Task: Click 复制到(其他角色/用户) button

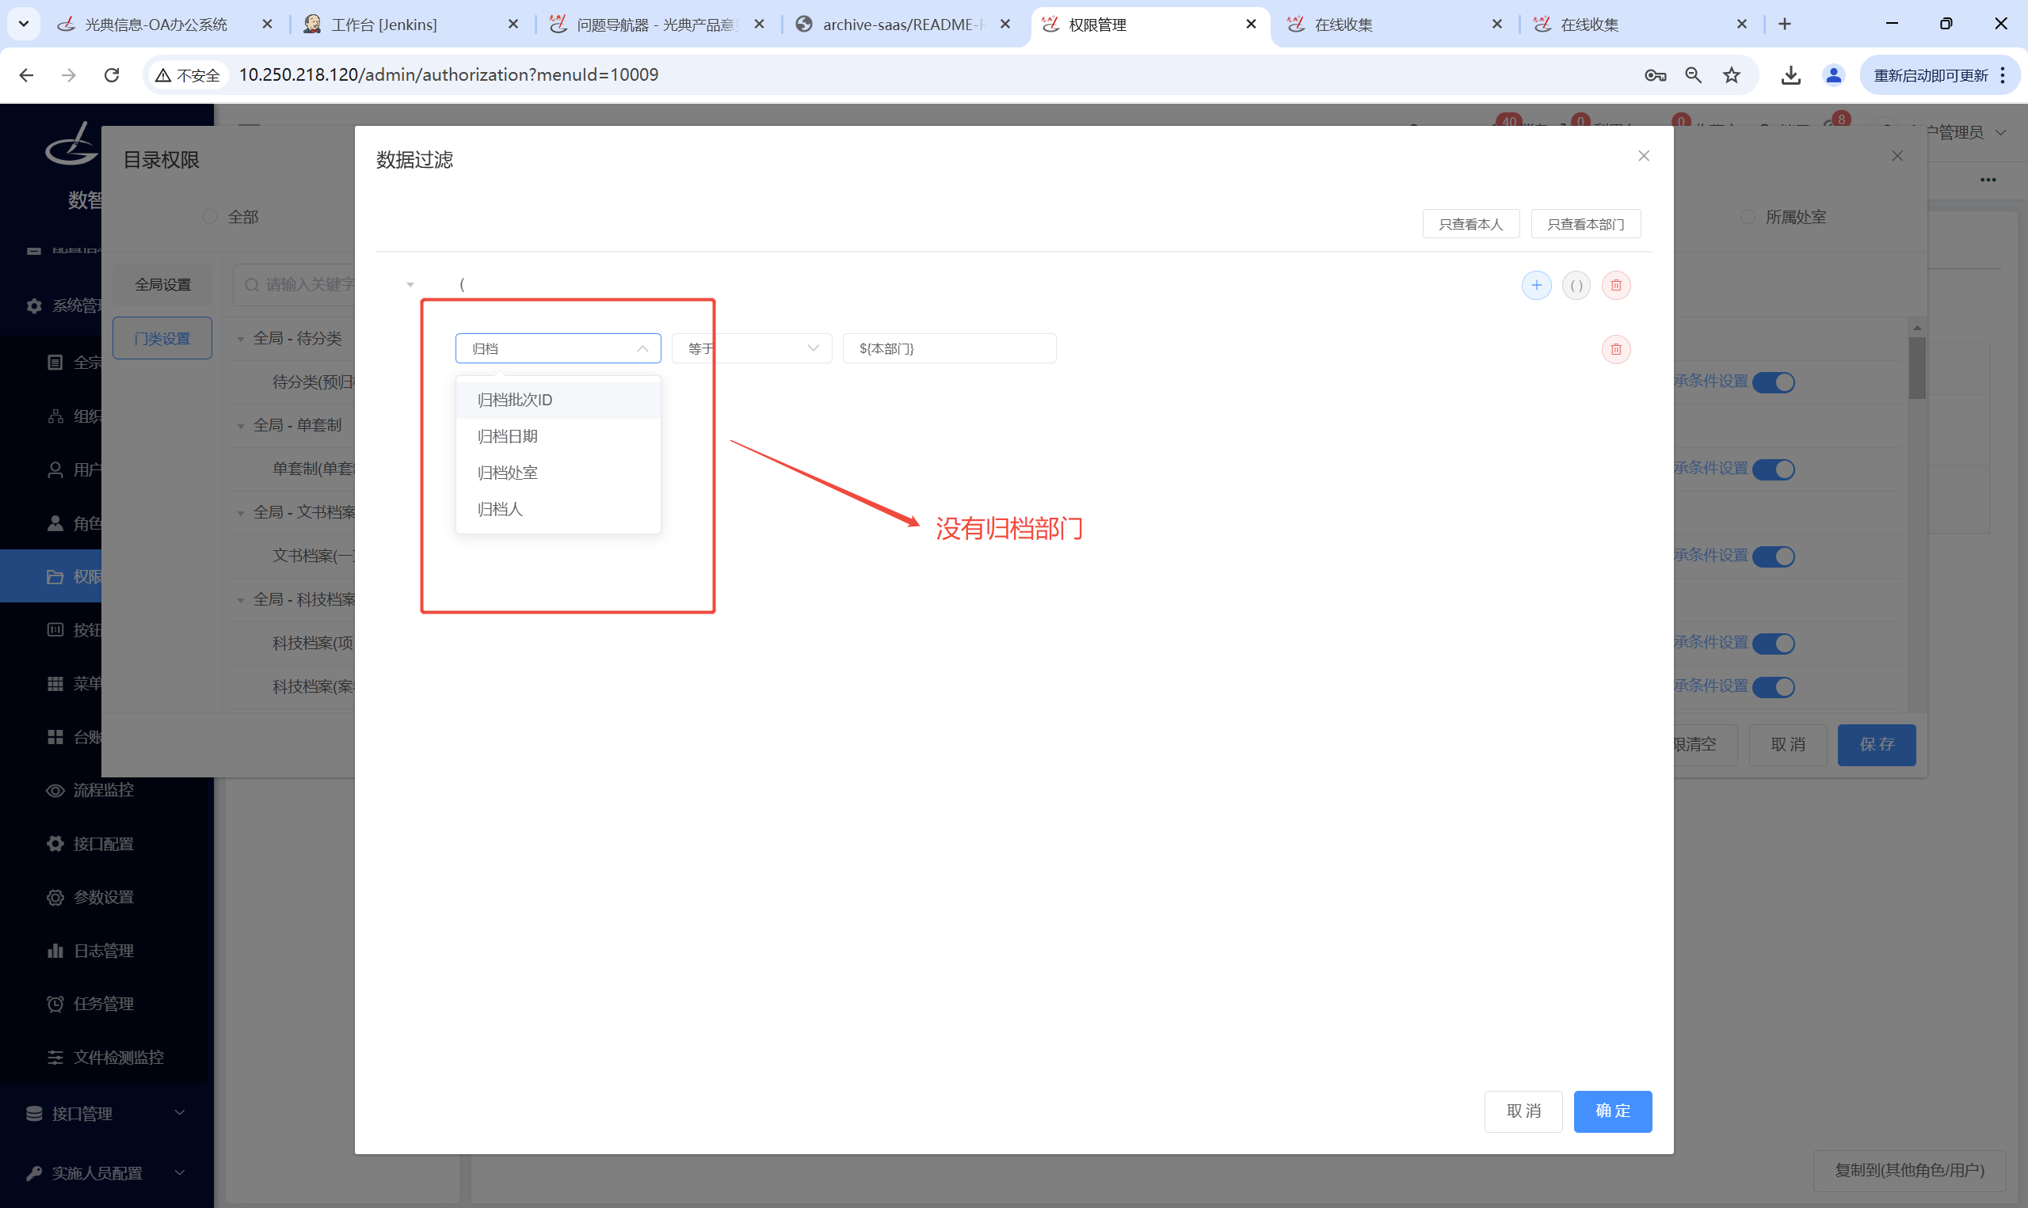Action: click(x=1909, y=1170)
